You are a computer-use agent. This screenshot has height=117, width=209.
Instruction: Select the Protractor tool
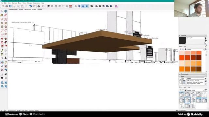coord(2,54)
